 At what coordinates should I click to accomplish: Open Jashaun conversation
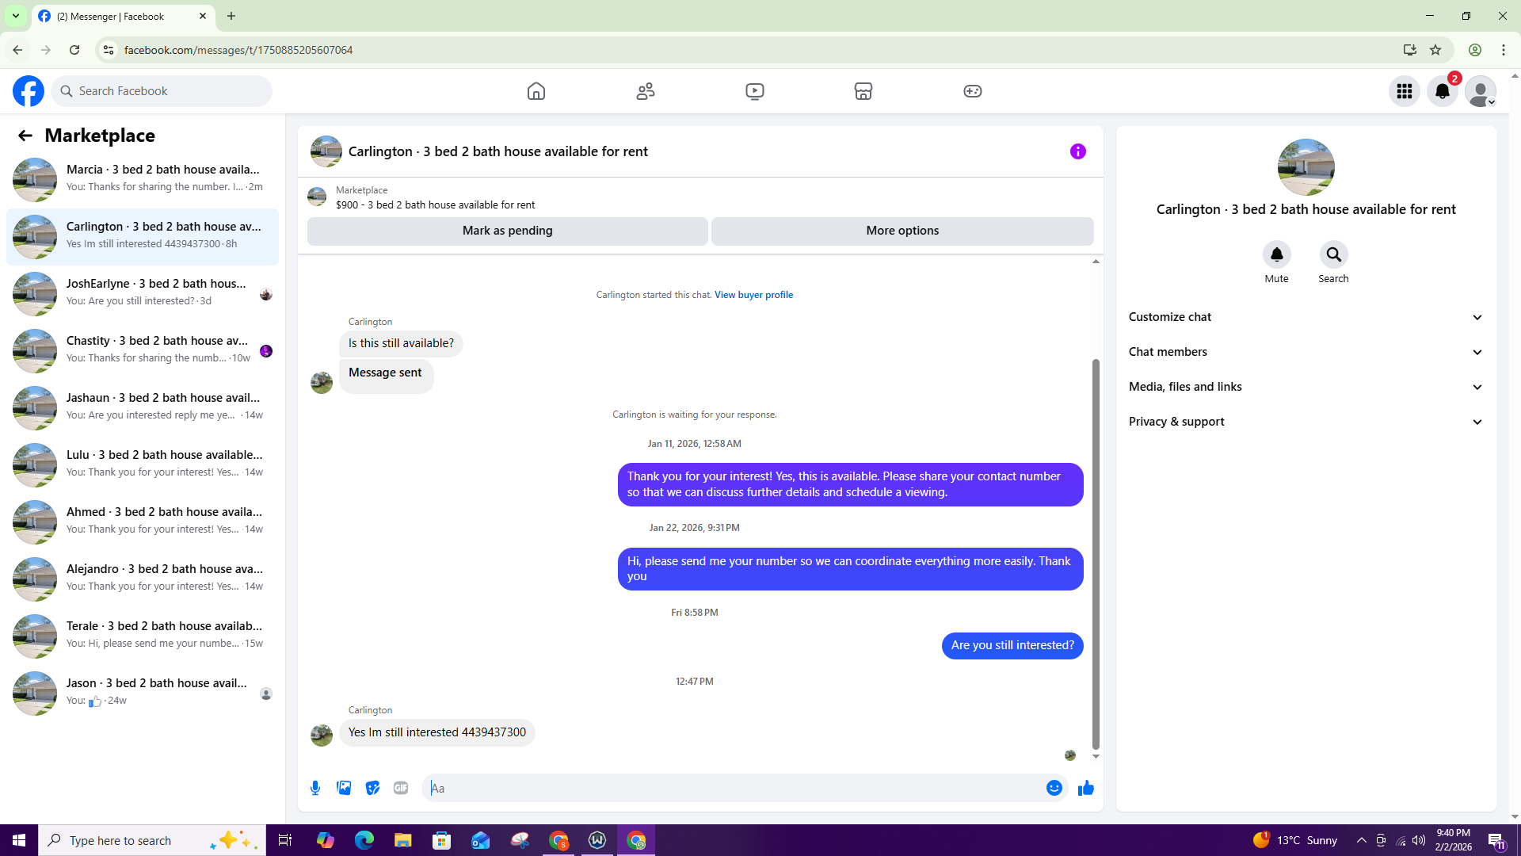tap(143, 407)
